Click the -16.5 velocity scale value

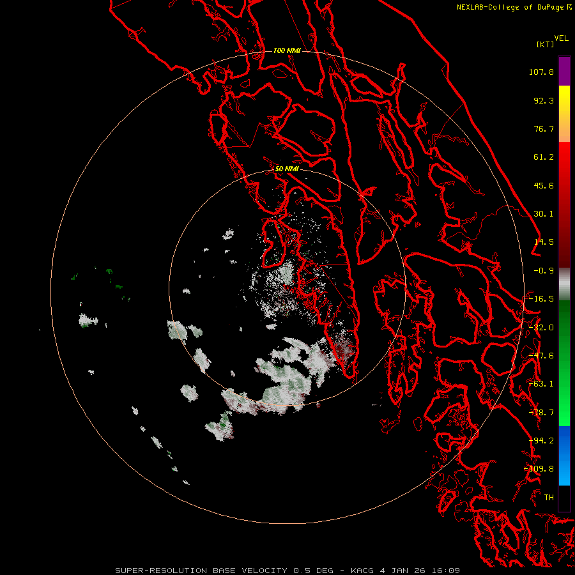coord(541,299)
